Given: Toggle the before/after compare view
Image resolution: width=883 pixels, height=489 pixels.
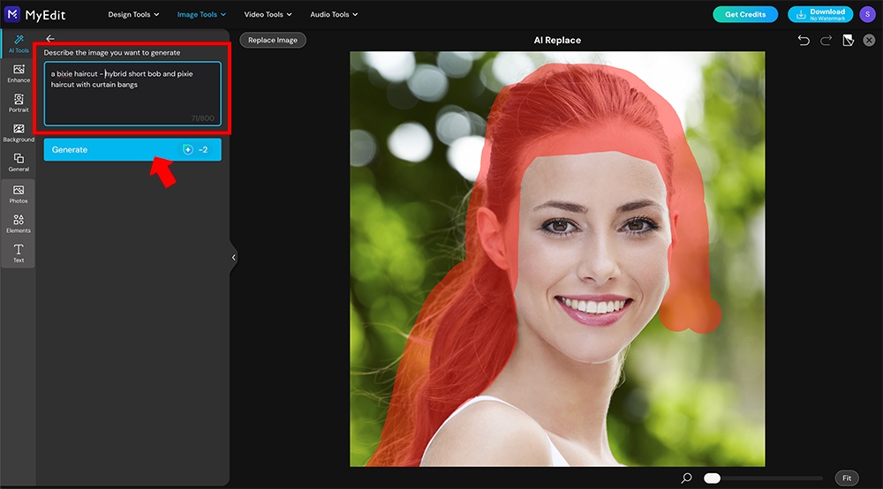Looking at the screenshot, I should (x=848, y=41).
